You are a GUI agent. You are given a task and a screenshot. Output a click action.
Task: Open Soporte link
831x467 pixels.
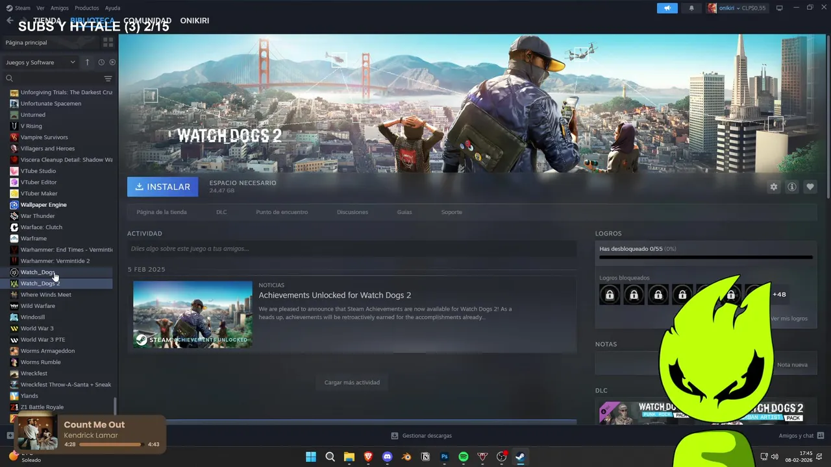(x=451, y=212)
